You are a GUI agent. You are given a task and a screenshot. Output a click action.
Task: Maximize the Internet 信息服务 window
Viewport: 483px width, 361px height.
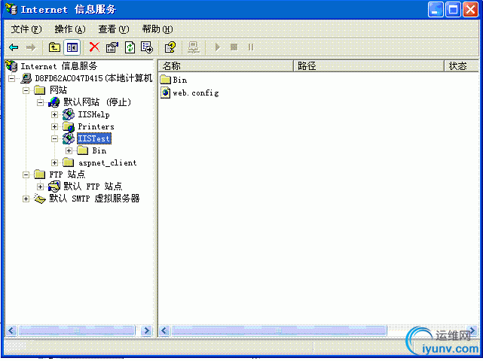453,9
